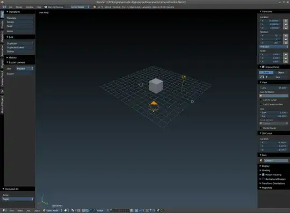Expand the Display panel
Screen dimensions: 290x213
click(x=265, y=166)
